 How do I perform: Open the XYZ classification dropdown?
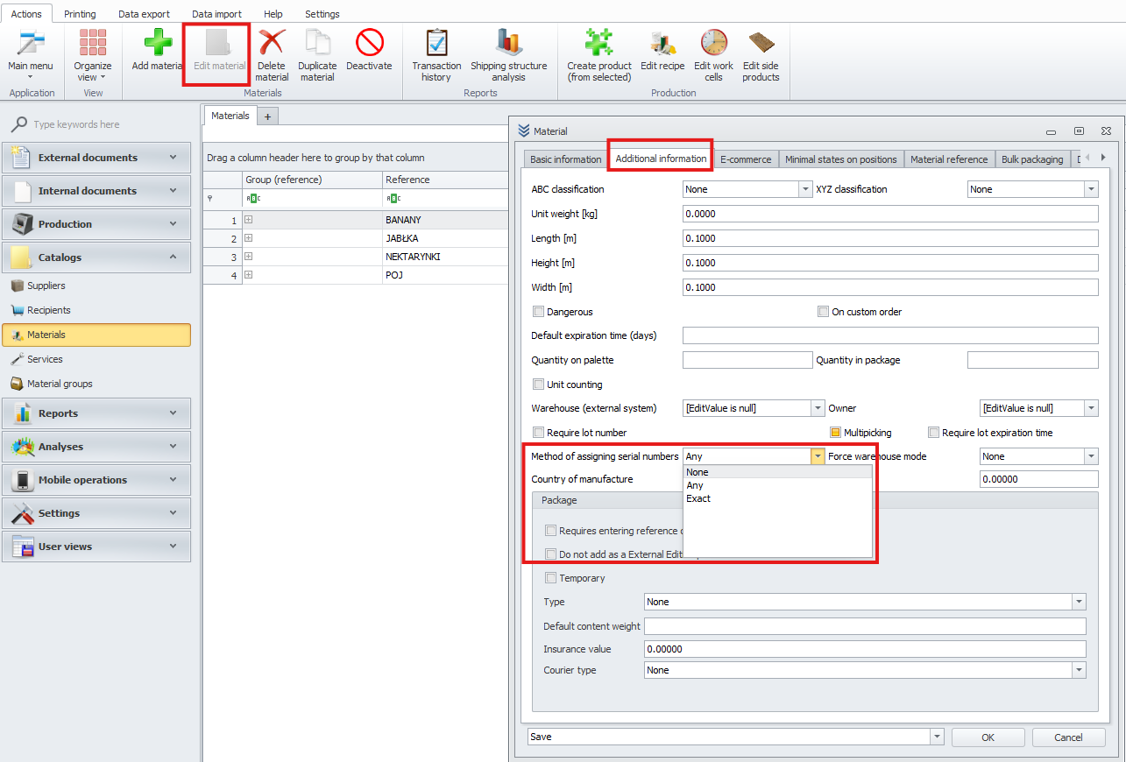click(x=1091, y=189)
